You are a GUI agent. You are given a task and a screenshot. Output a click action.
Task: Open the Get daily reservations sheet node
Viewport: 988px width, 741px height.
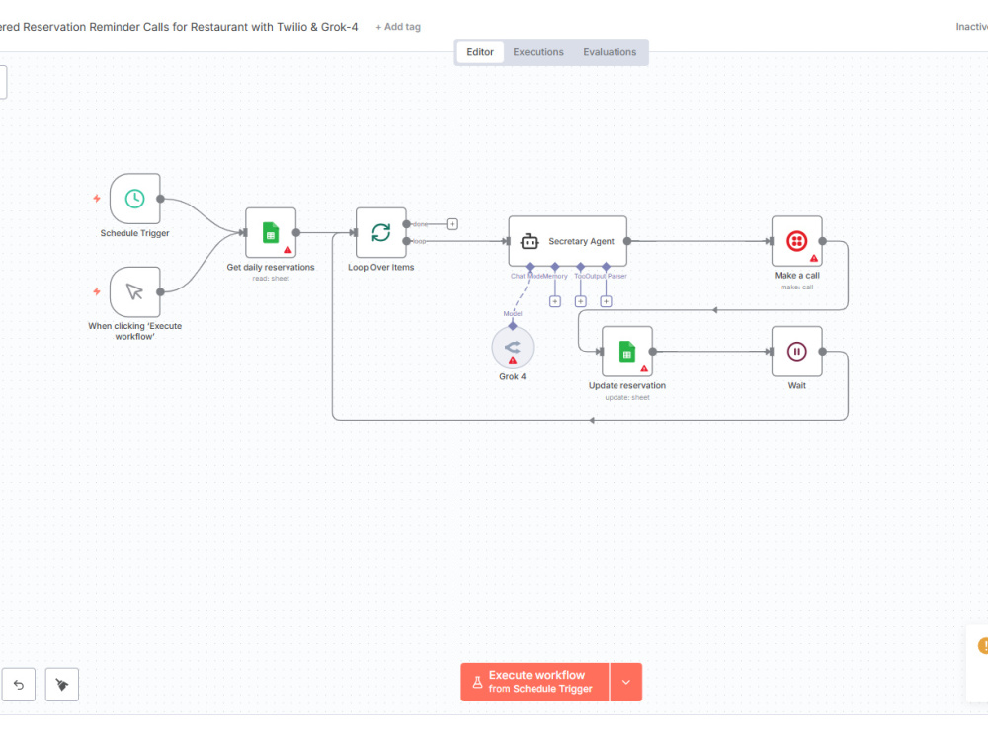coord(271,232)
